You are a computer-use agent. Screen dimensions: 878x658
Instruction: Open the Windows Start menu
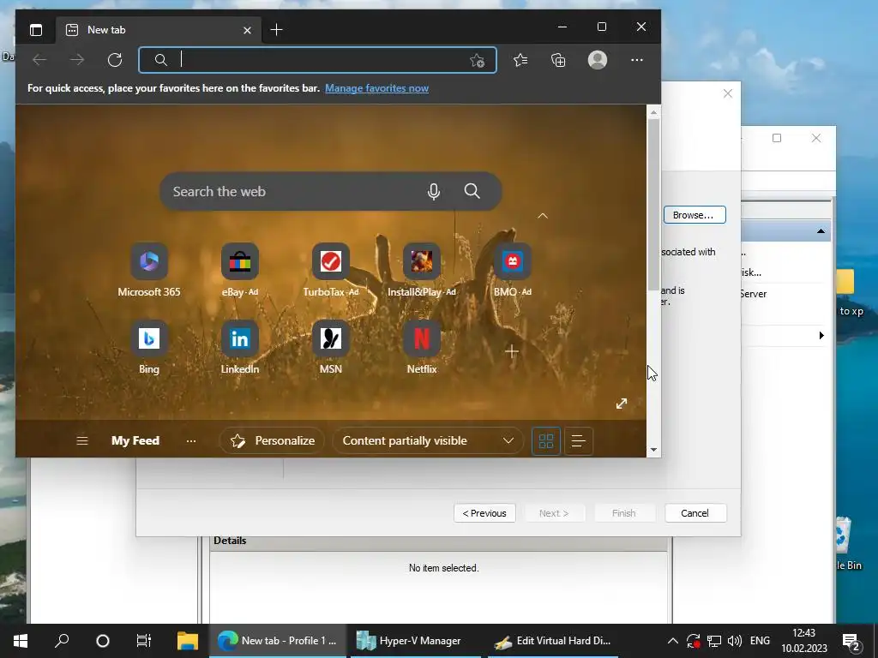point(21,641)
